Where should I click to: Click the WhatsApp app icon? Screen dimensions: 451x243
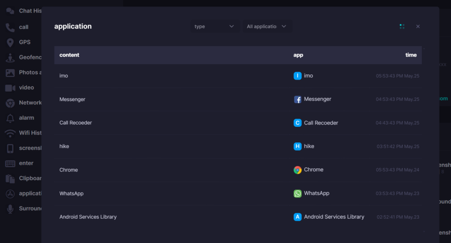coord(297,194)
